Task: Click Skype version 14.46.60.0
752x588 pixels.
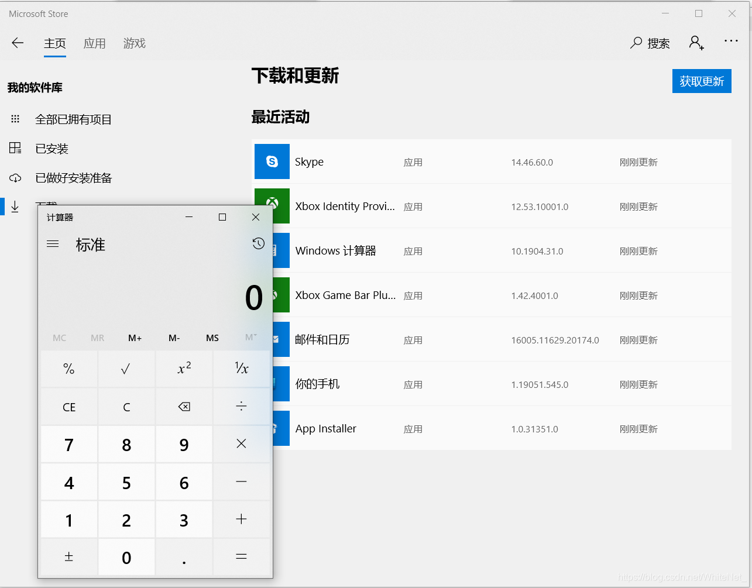Action: click(532, 162)
